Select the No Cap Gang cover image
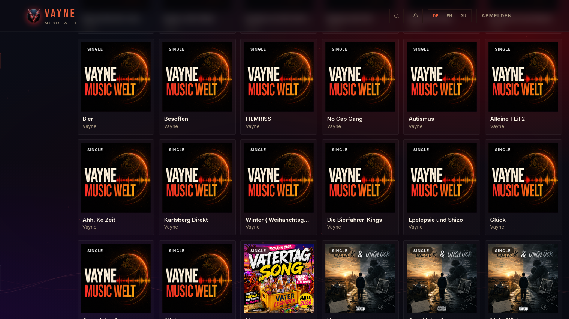The width and height of the screenshot is (569, 319). click(x=360, y=77)
